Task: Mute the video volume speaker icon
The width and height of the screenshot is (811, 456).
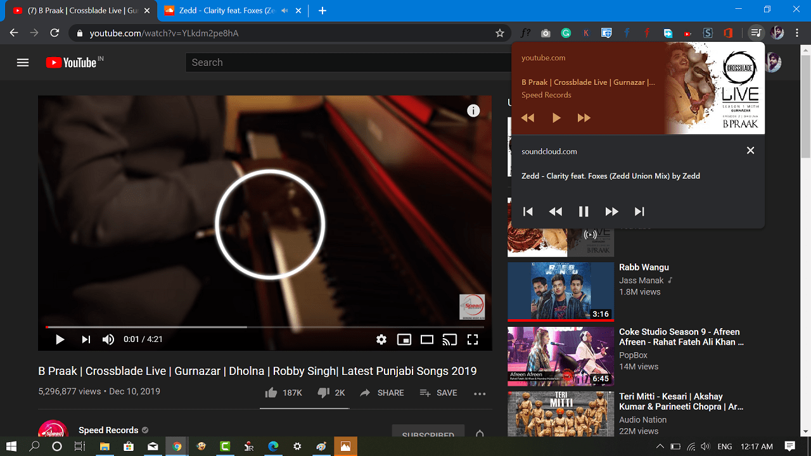Action: (108, 339)
